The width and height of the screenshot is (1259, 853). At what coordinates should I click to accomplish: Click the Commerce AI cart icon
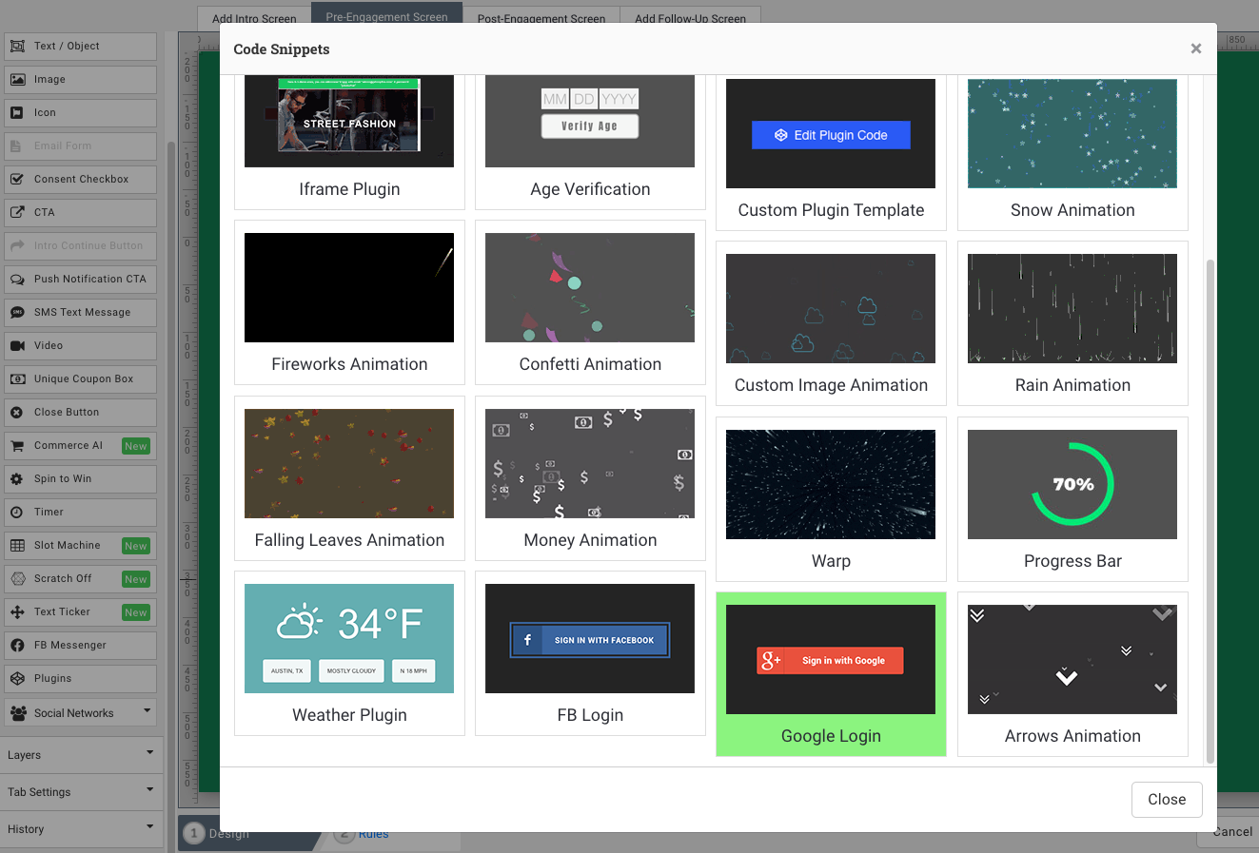coord(17,446)
